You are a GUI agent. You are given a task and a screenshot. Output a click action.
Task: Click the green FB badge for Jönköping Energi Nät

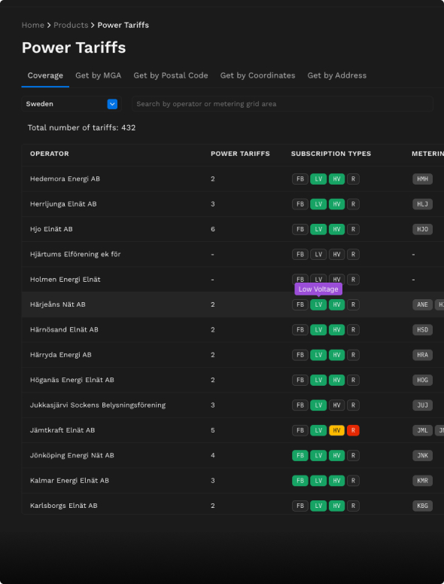[300, 455]
